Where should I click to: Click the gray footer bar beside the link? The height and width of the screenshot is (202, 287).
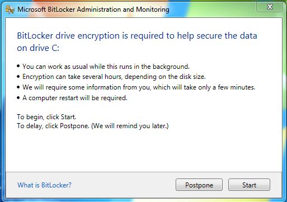click(x=123, y=185)
